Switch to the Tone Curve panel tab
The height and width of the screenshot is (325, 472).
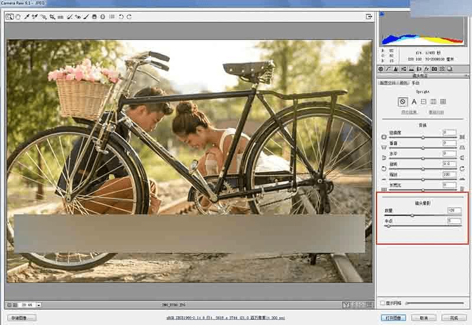pyautogui.click(x=388, y=69)
